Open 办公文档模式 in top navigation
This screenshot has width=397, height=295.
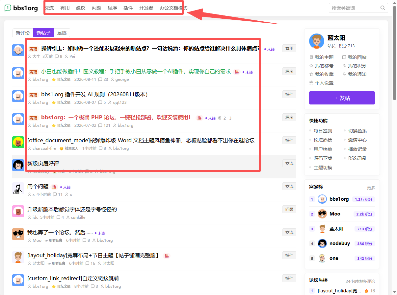(x=173, y=8)
